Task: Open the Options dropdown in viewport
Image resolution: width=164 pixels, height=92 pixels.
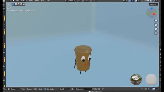Action: (x=153, y=4)
